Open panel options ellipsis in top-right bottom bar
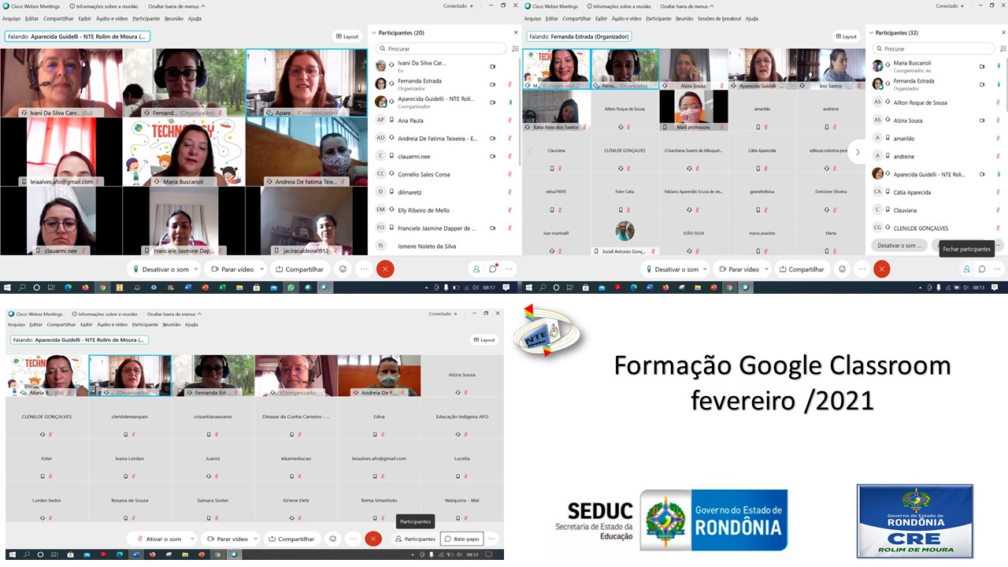 (x=998, y=269)
